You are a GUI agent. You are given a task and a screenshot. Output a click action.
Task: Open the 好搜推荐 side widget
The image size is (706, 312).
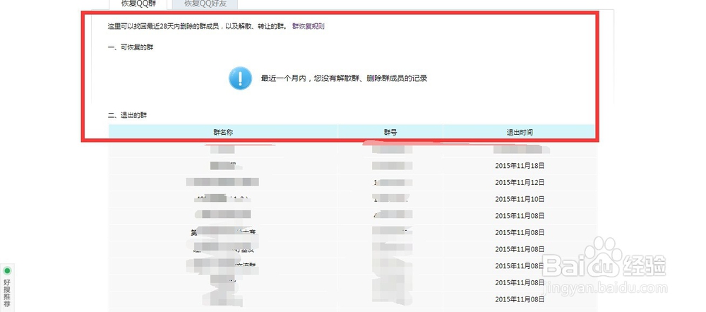pyautogui.click(x=7, y=293)
